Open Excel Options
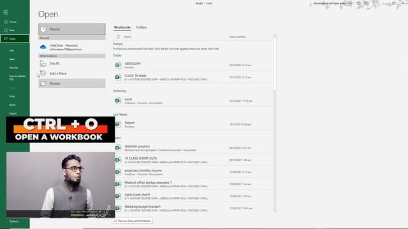This screenshot has height=229, width=408. click(x=15, y=221)
